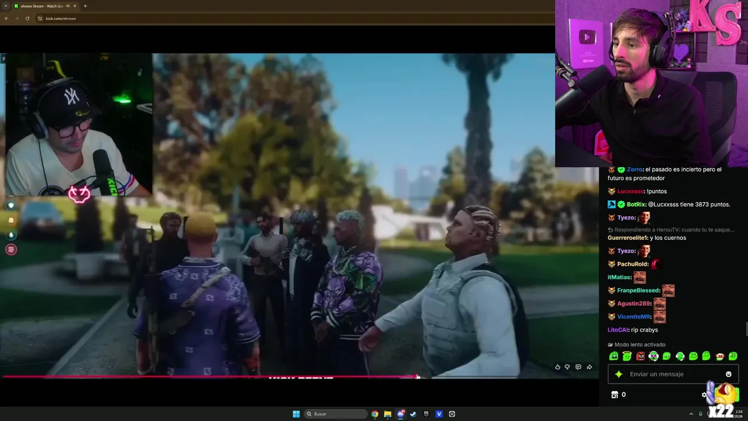Click the thumbs down icon on video
The width and height of the screenshot is (748, 421).
pos(568,367)
